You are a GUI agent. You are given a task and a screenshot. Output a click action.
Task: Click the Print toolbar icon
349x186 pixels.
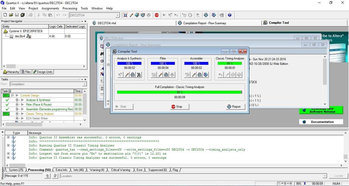click(x=30, y=15)
